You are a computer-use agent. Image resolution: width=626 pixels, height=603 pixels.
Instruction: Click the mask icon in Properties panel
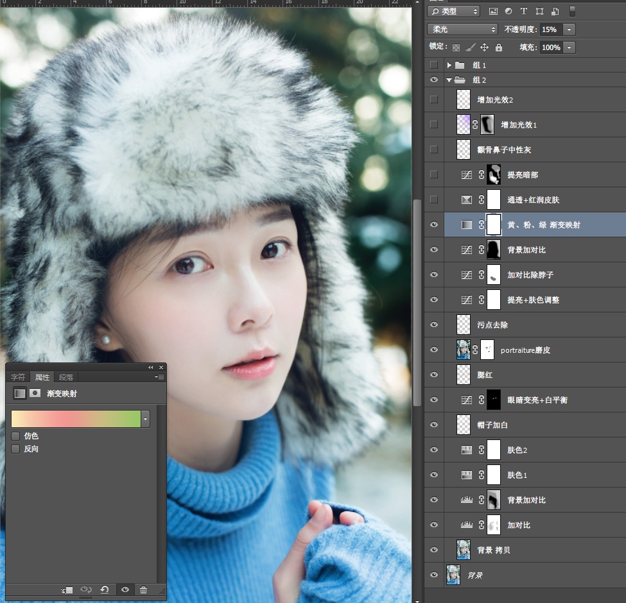pyautogui.click(x=35, y=393)
